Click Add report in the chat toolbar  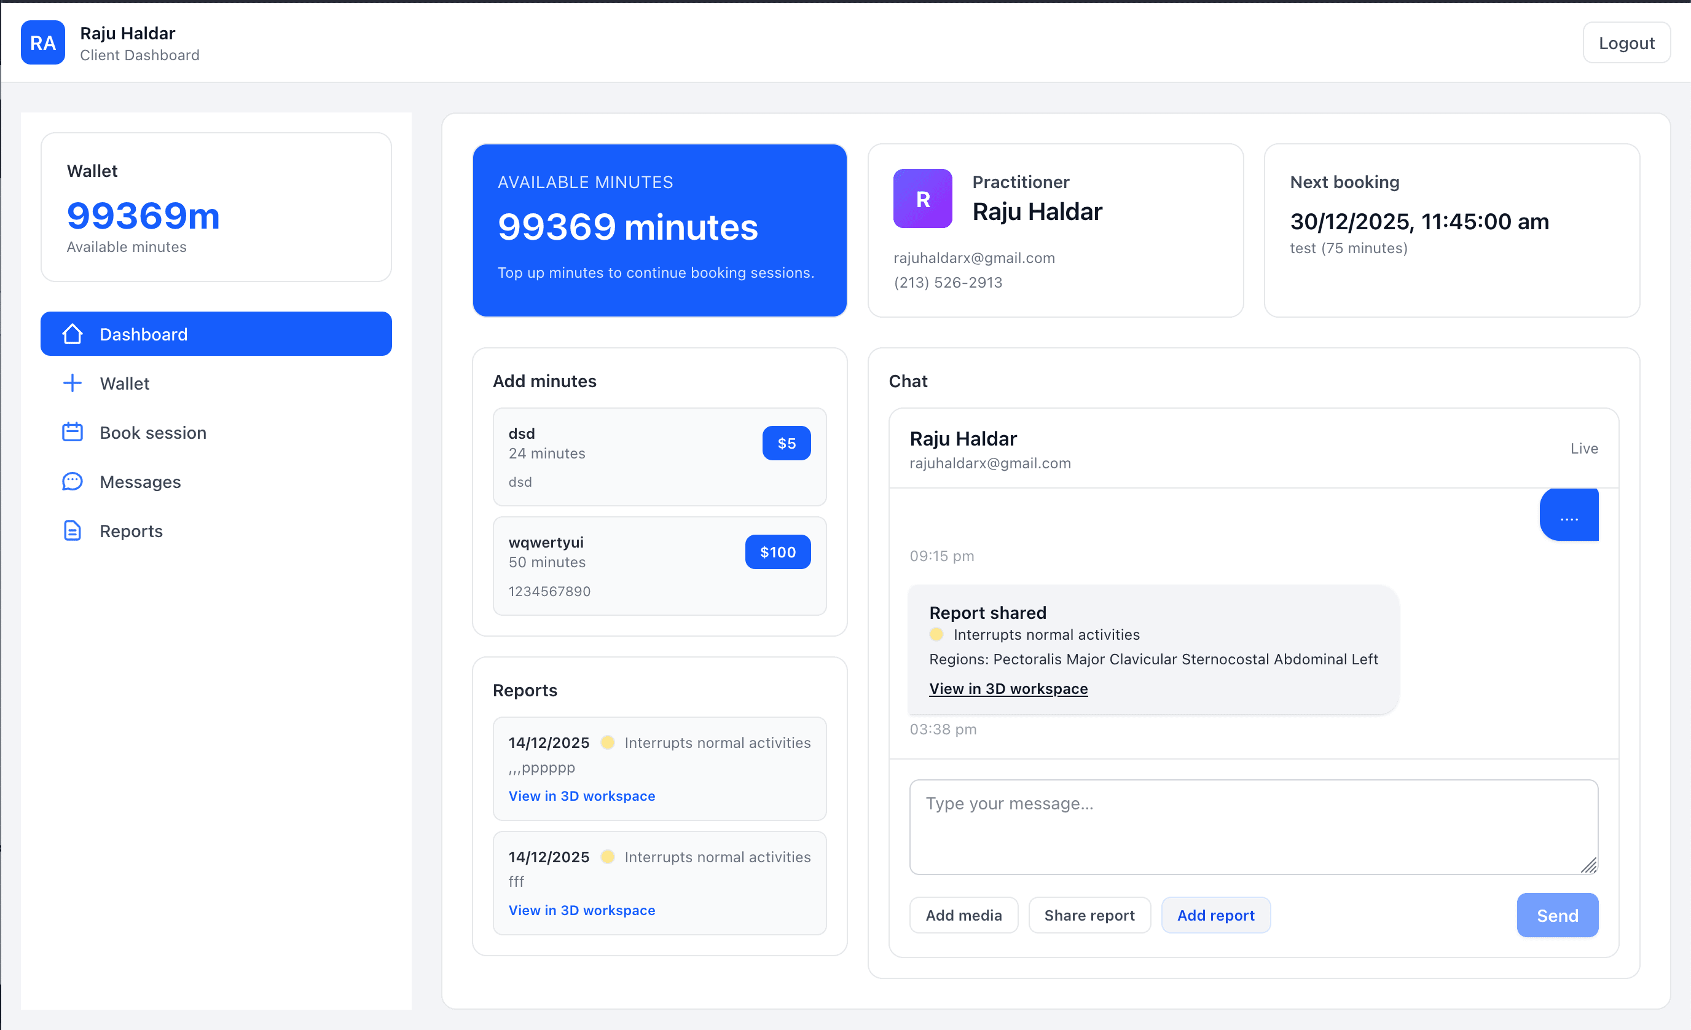click(x=1215, y=914)
